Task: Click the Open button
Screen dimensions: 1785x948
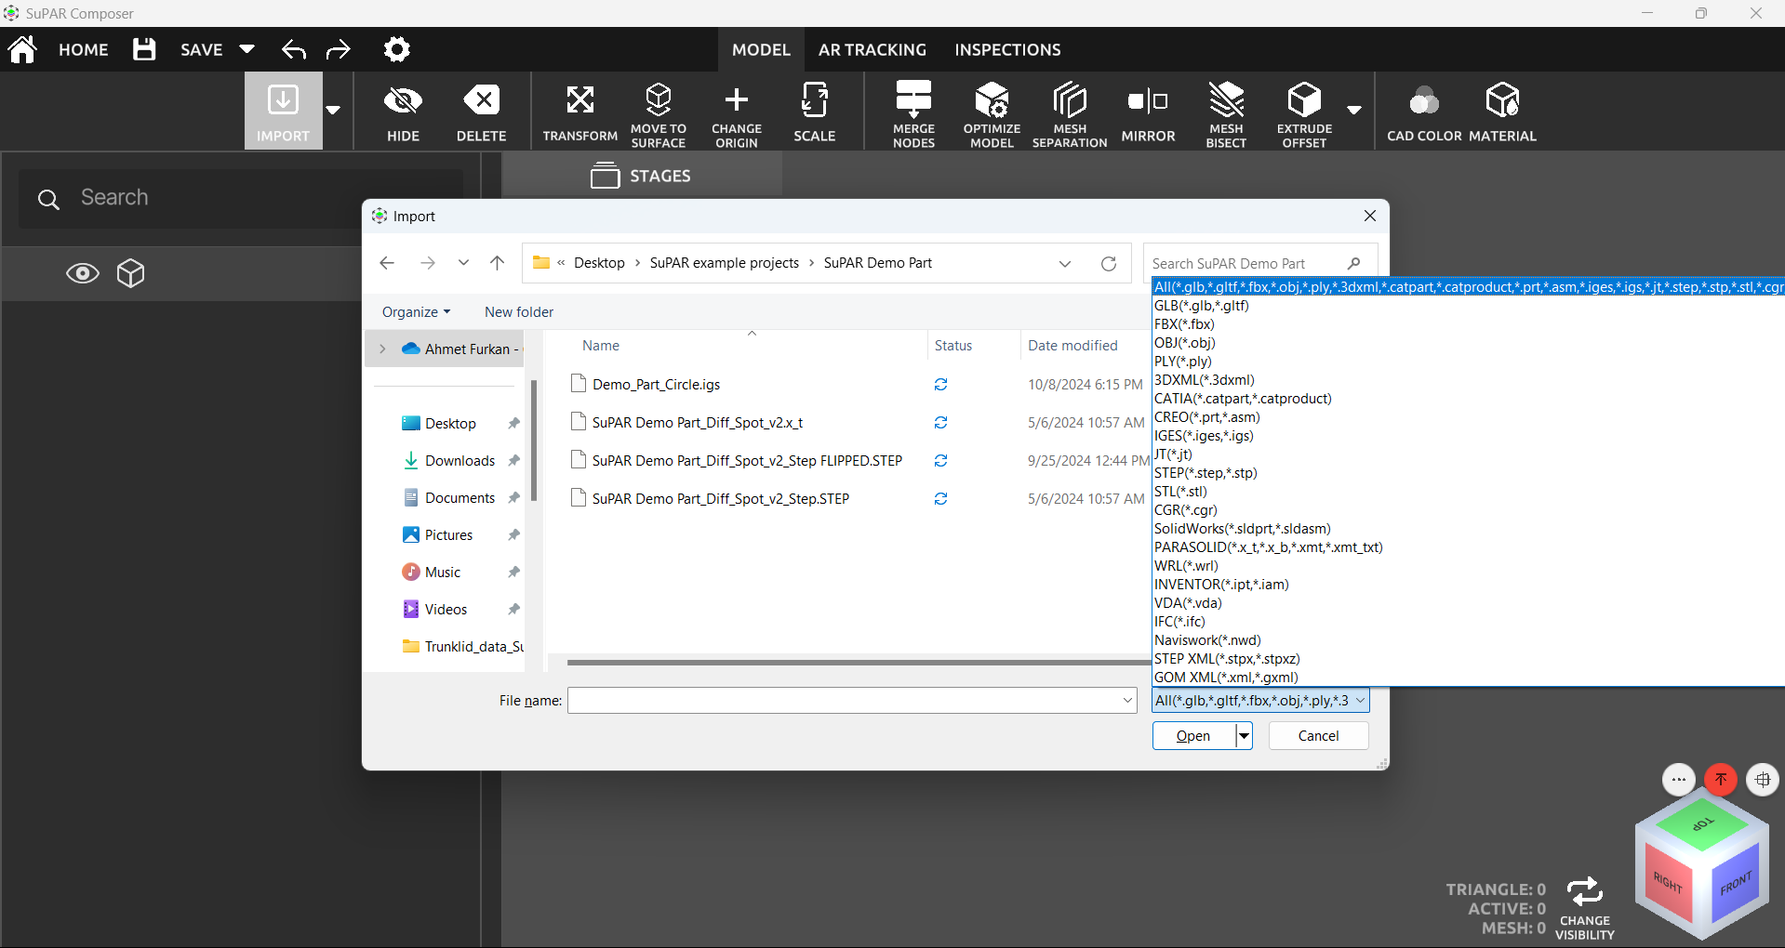Action: (x=1193, y=736)
